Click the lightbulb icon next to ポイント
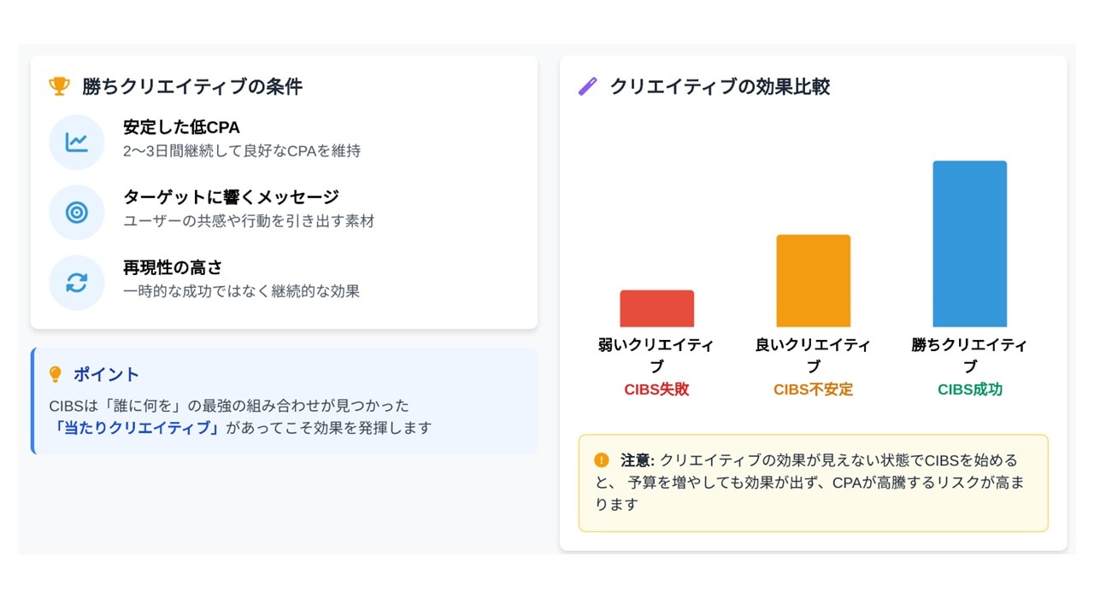 (56, 374)
